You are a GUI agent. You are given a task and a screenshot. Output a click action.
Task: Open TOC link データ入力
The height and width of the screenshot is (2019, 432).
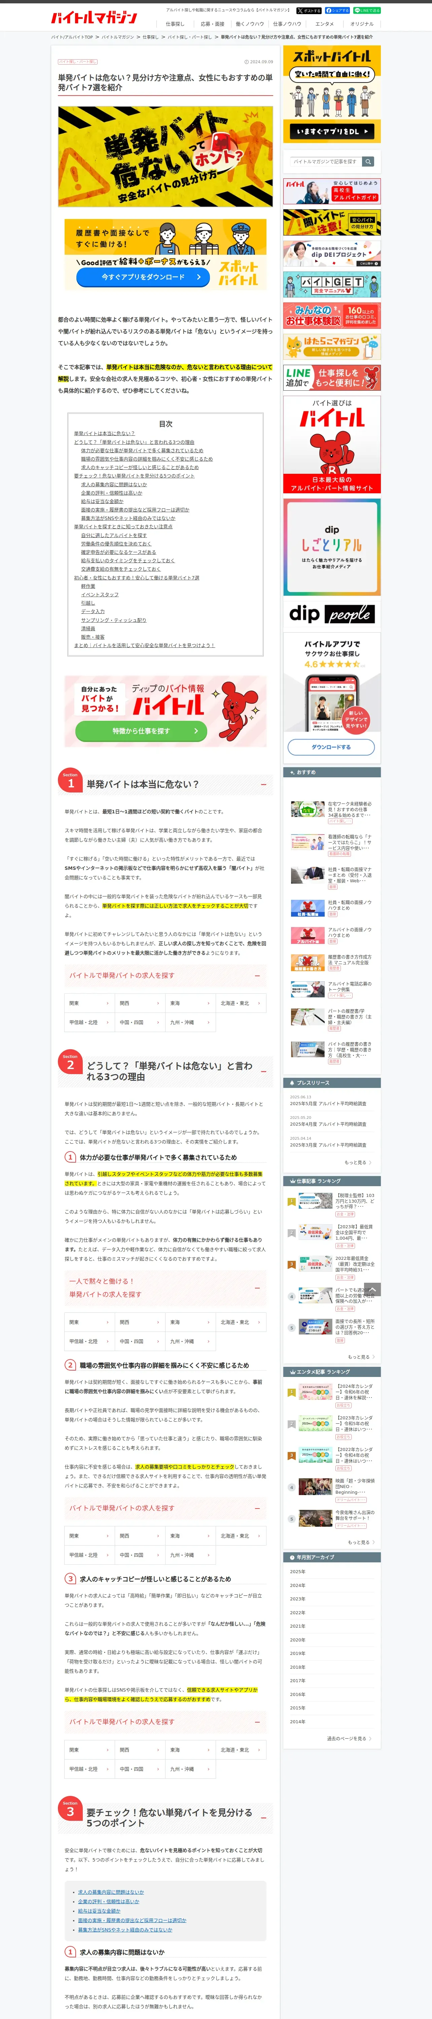tap(93, 611)
